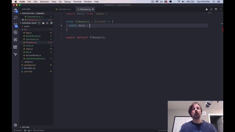Open Nav.js in the explorer

(29, 52)
